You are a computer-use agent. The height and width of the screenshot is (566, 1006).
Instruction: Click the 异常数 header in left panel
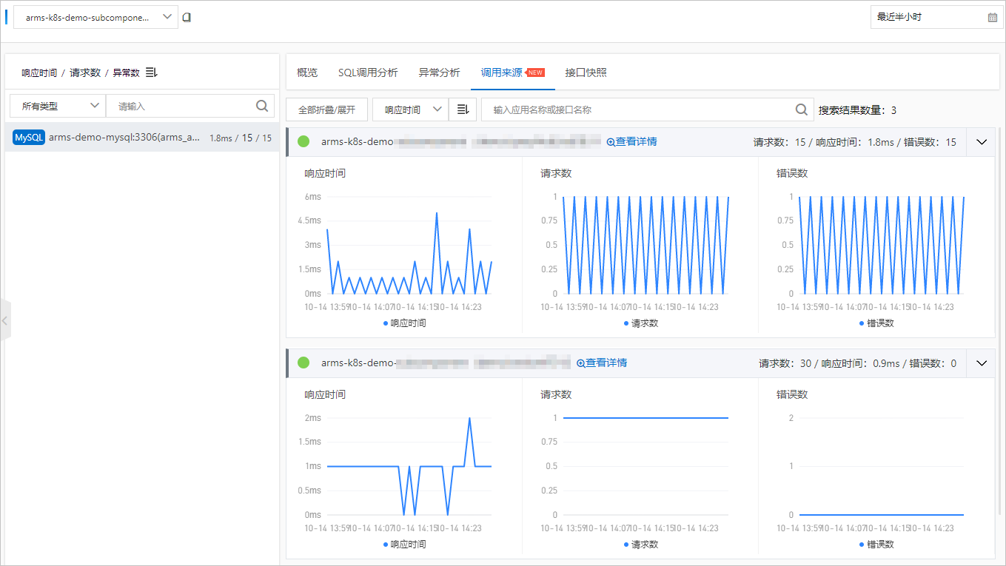pos(126,73)
